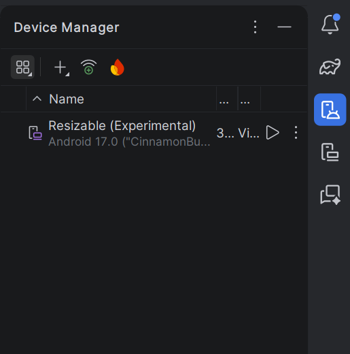This screenshot has width=350, height=354.
Task: Open more actions for Resizable device
Action: 296,133
